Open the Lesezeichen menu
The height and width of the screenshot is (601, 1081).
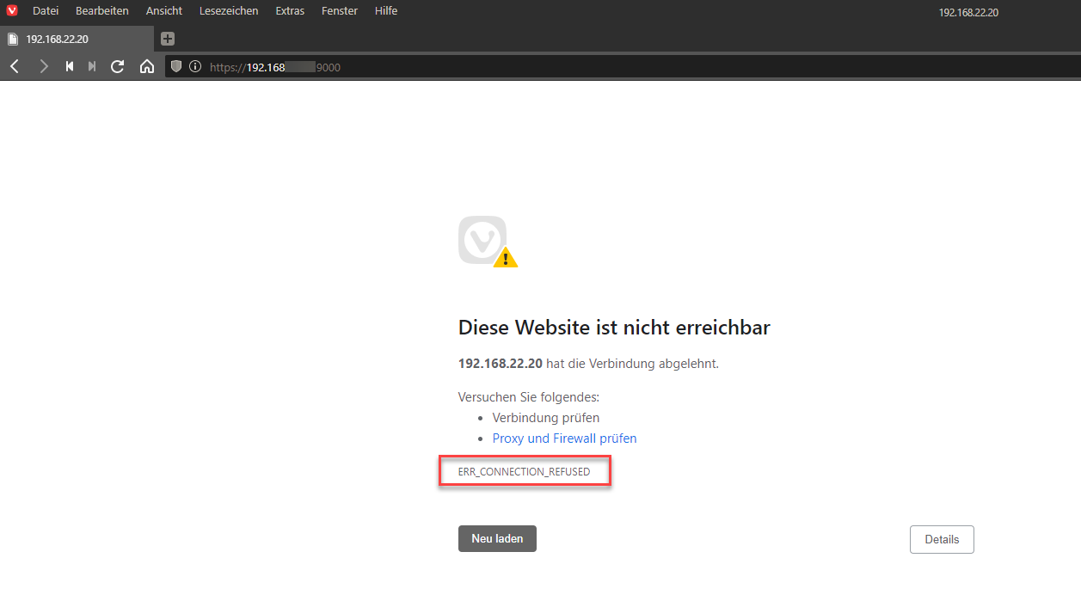tap(228, 10)
